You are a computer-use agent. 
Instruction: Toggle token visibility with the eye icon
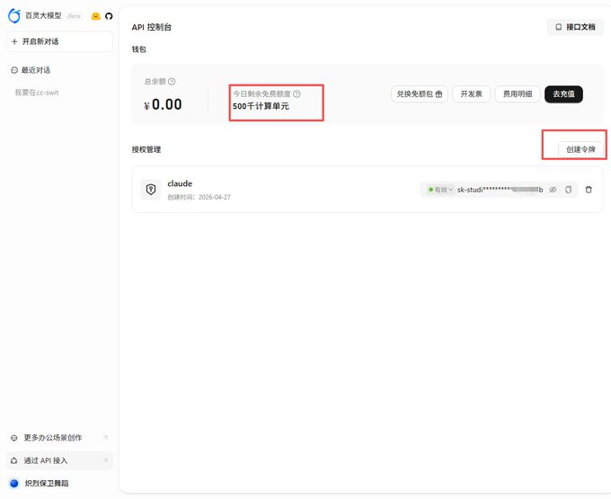(x=553, y=190)
